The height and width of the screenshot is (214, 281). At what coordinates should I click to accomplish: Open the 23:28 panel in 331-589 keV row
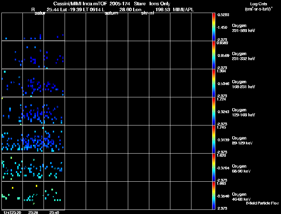pos(33,27)
